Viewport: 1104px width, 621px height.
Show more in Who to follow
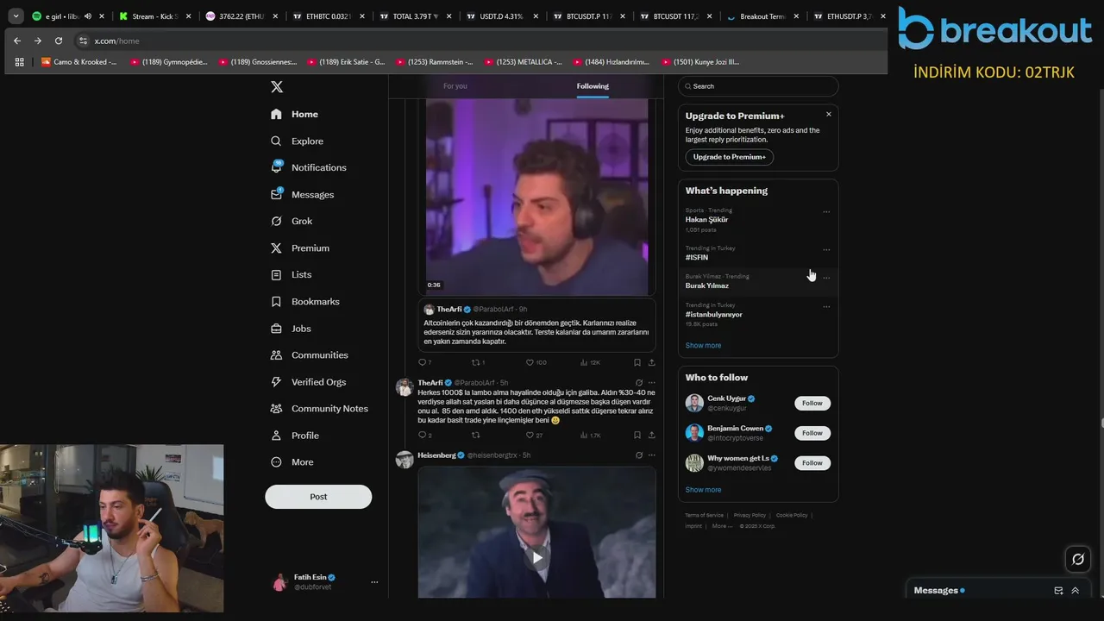coord(703,490)
